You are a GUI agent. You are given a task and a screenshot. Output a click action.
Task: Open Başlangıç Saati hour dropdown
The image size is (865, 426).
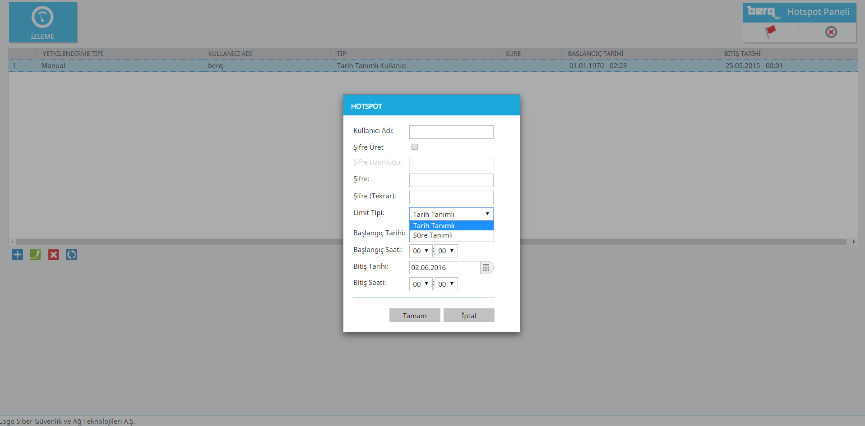[421, 251]
